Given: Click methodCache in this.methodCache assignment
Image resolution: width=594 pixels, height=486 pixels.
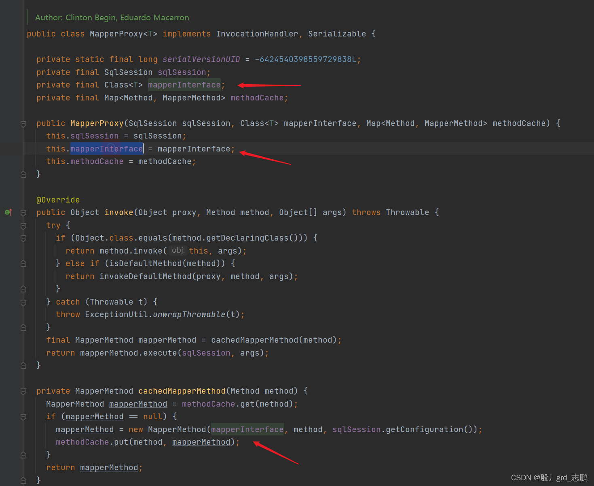Looking at the screenshot, I should point(97,162).
